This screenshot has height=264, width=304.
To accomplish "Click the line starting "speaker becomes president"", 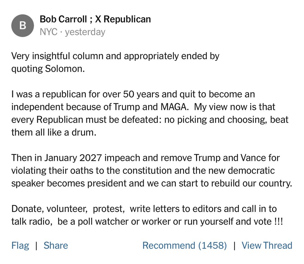I will [x=152, y=183].
